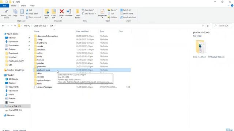Click Select none in the ribbon
Viewport: 234px width, 131px height.
[127, 13]
